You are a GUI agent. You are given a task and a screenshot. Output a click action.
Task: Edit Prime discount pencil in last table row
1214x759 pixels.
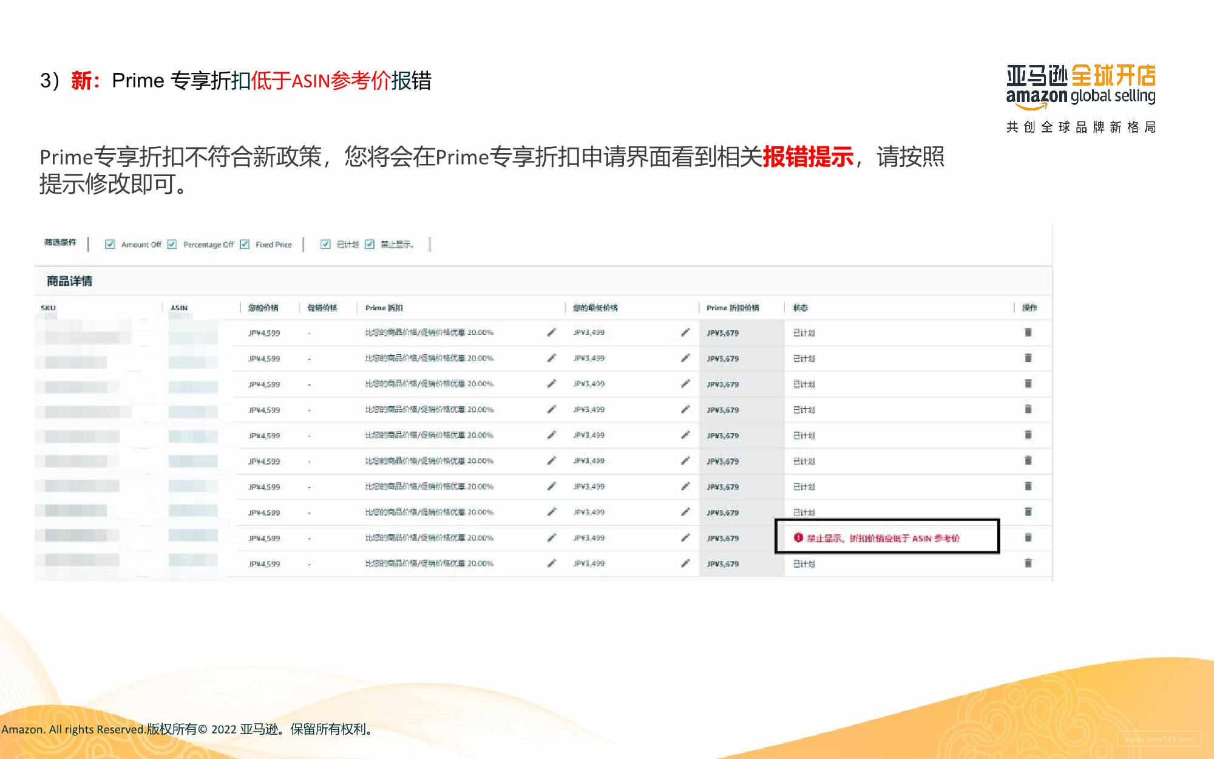pyautogui.click(x=552, y=563)
